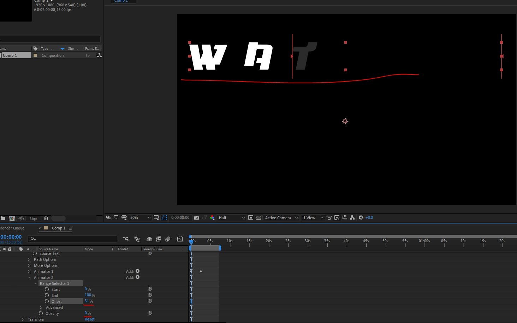Close the Comp 1 timeline tab

coord(40,228)
